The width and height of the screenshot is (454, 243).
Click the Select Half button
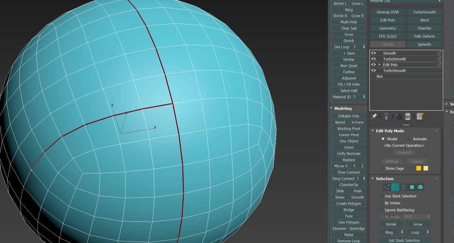point(349,91)
